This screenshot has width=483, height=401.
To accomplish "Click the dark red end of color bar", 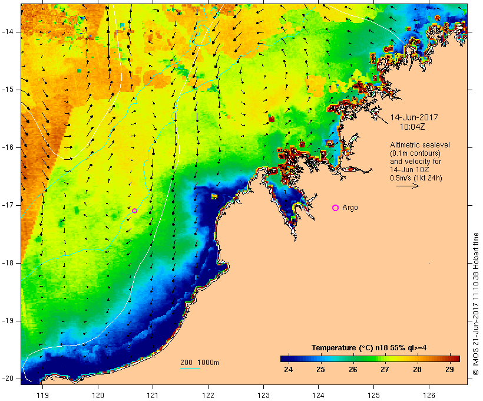I will pos(456,359).
